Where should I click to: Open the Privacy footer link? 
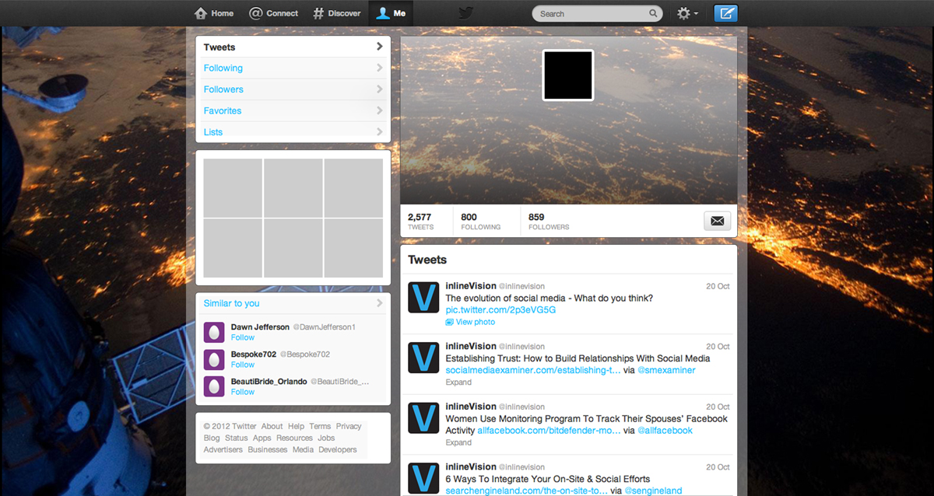tap(349, 426)
